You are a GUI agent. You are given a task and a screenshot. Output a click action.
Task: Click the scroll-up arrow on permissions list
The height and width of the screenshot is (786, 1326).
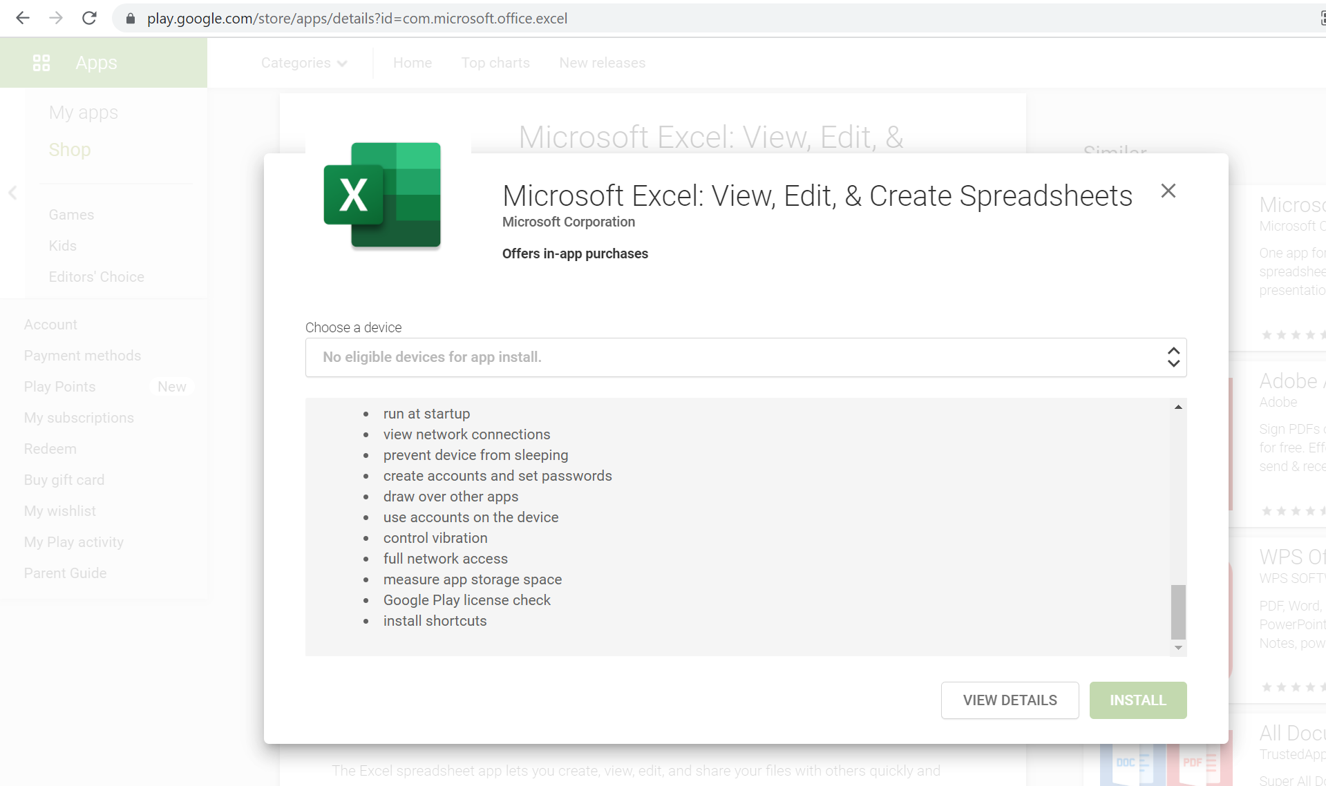click(x=1178, y=406)
